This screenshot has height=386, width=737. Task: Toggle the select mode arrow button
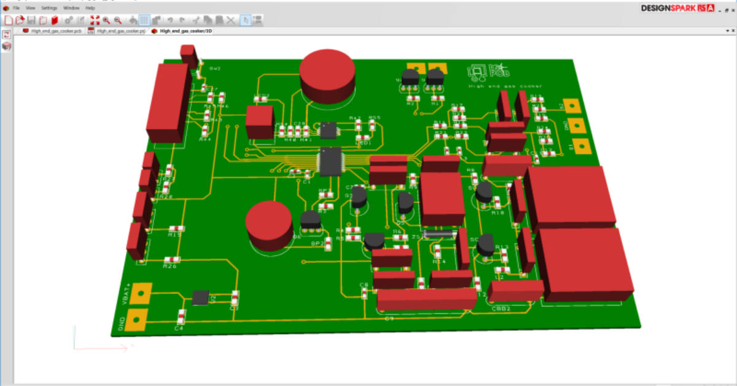tap(245, 20)
